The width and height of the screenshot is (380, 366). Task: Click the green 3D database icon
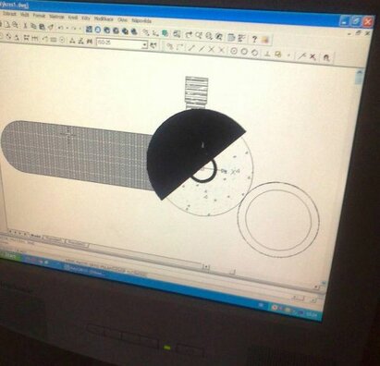point(165,33)
